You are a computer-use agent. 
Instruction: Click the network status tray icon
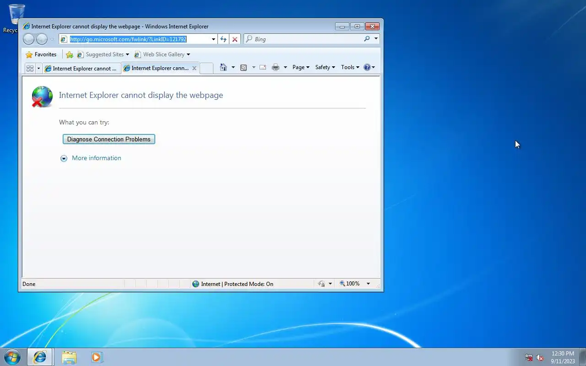529,358
